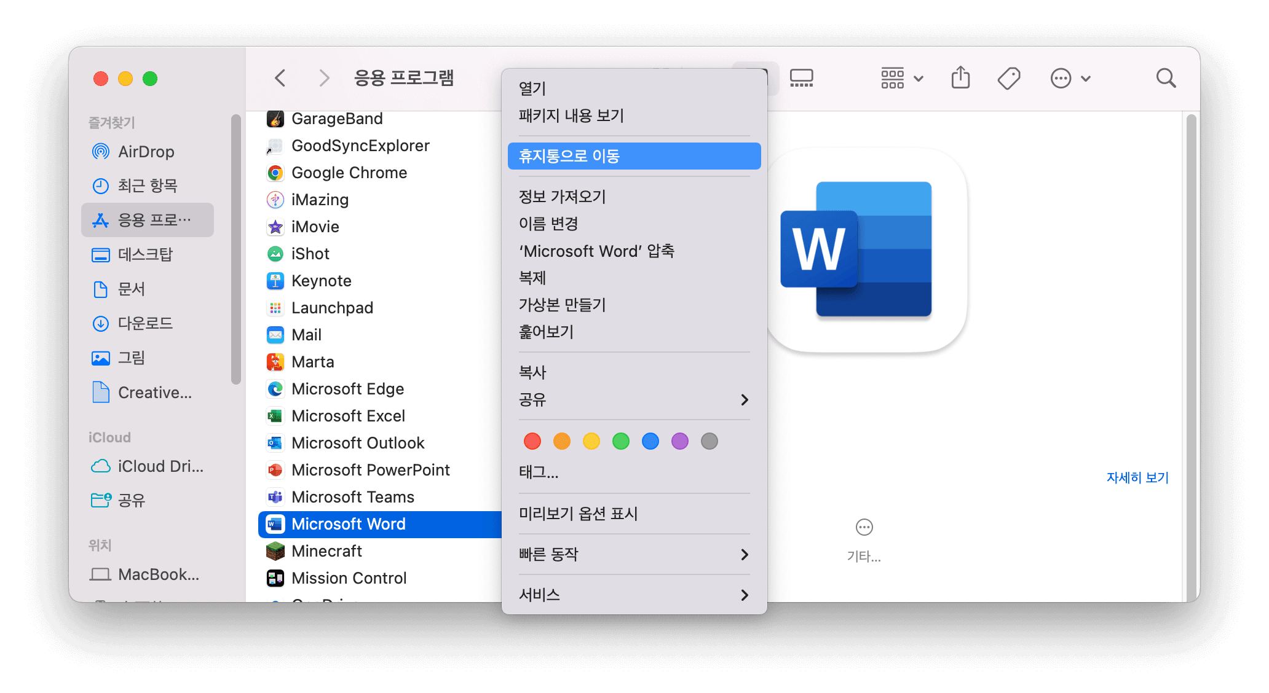Apply the blue tag color
1269x693 pixels.
(x=650, y=441)
